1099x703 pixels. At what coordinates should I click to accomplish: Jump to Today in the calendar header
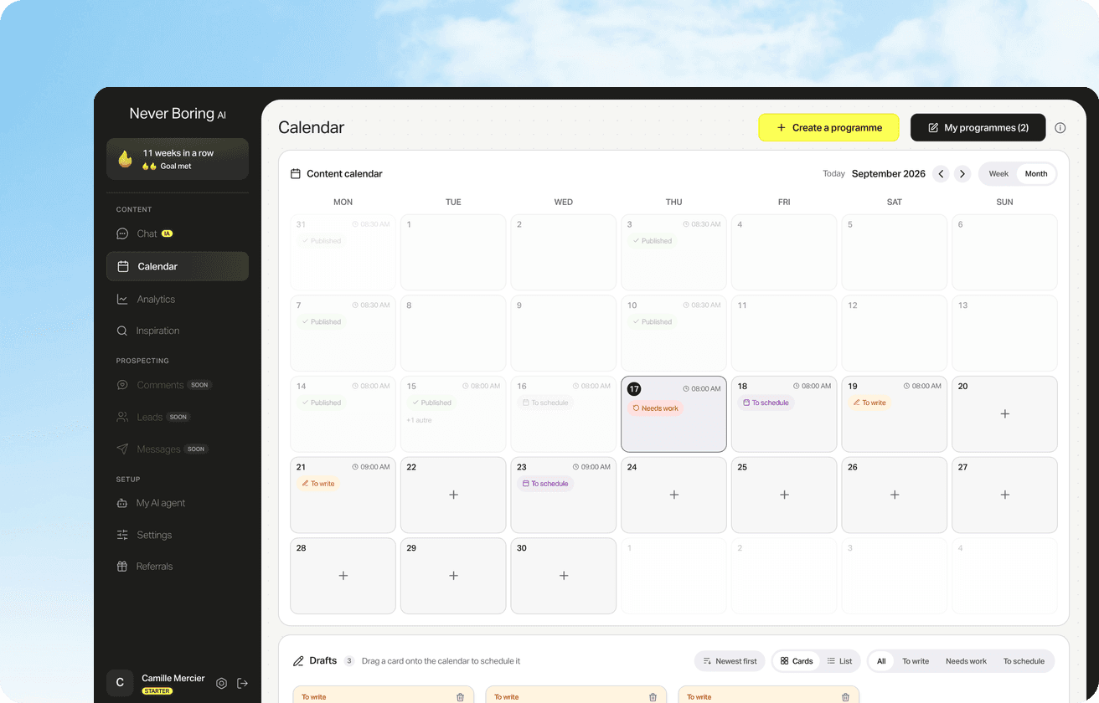click(833, 174)
